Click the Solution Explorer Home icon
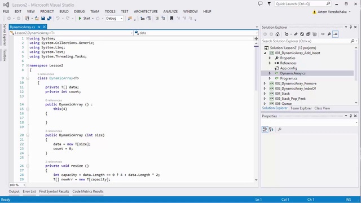The width and height of the screenshot is (361, 203). tap(278, 34)
